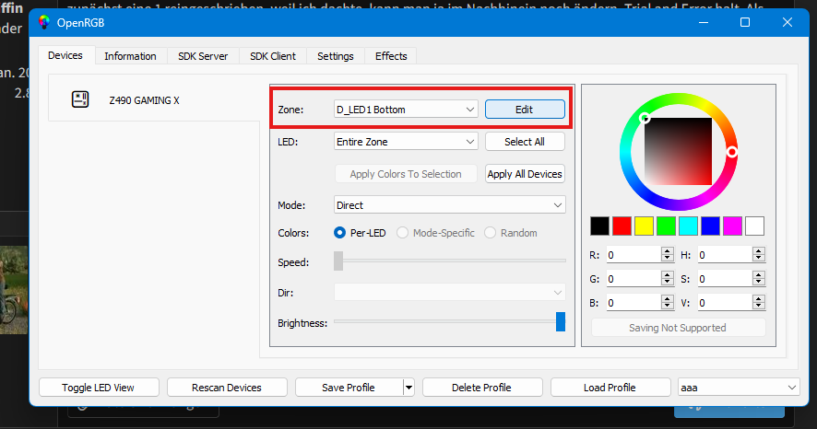Click the Rescan Devices button
Viewport: 817px width, 429px height.
coord(227,388)
